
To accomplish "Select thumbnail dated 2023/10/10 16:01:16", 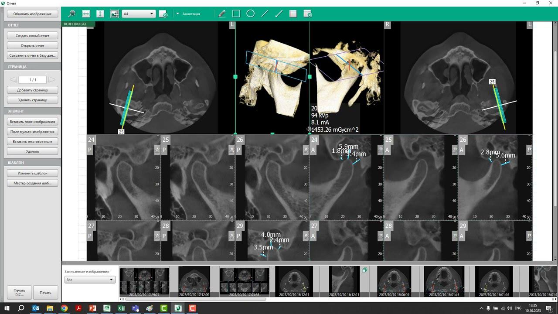I will (494, 281).
